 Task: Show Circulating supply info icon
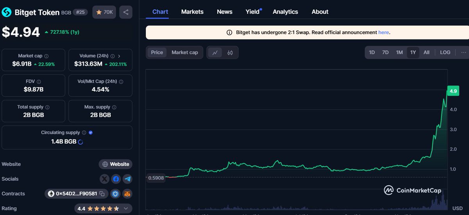(x=84, y=133)
